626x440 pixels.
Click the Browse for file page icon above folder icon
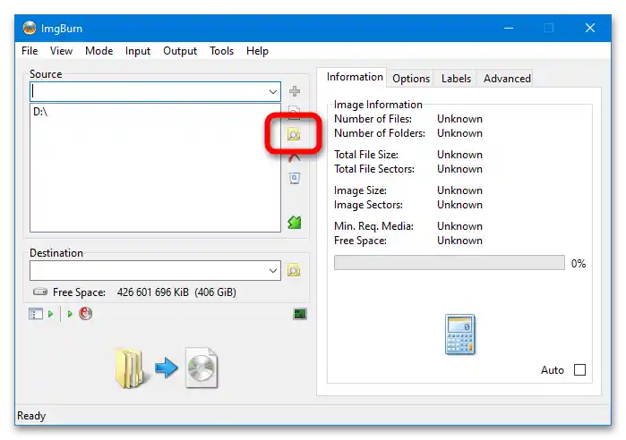[x=295, y=113]
